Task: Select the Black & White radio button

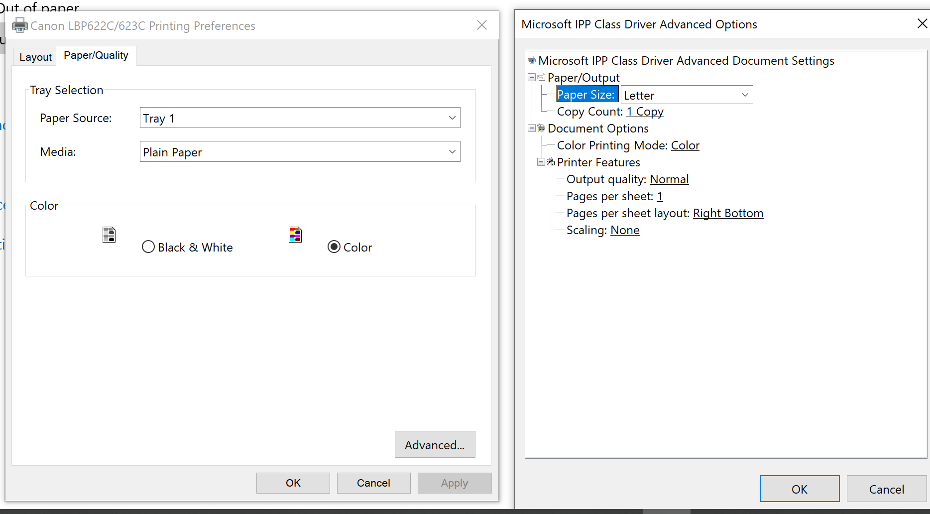Action: [x=148, y=247]
